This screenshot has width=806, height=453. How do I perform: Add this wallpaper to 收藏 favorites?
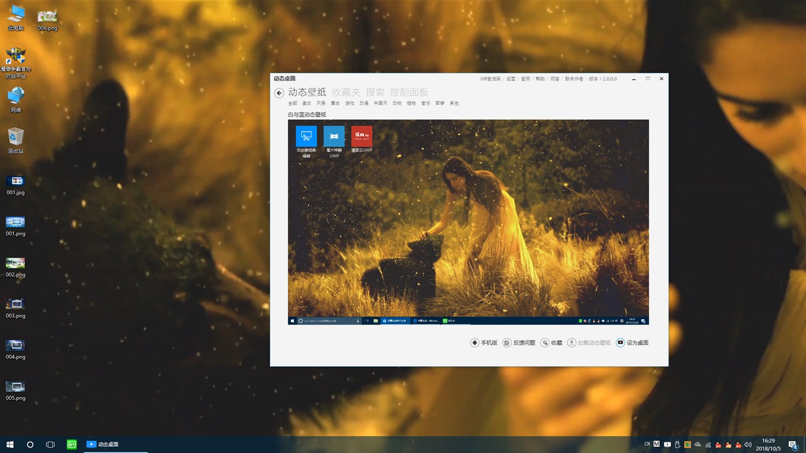[x=544, y=342]
